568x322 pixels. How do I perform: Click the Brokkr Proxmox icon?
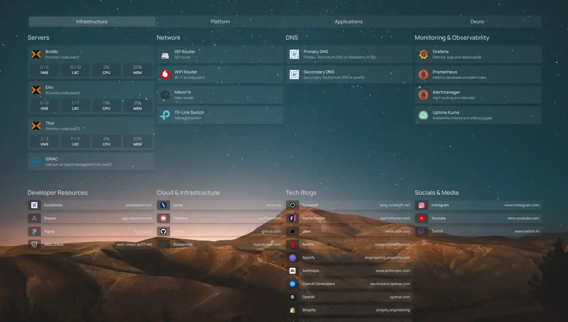36,54
